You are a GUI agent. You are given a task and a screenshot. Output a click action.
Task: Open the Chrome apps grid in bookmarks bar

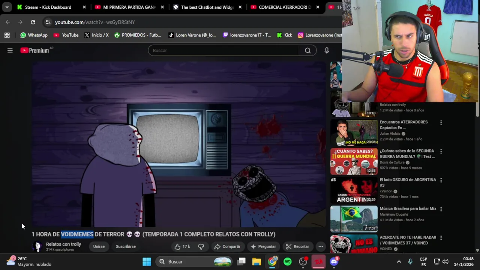(7, 35)
